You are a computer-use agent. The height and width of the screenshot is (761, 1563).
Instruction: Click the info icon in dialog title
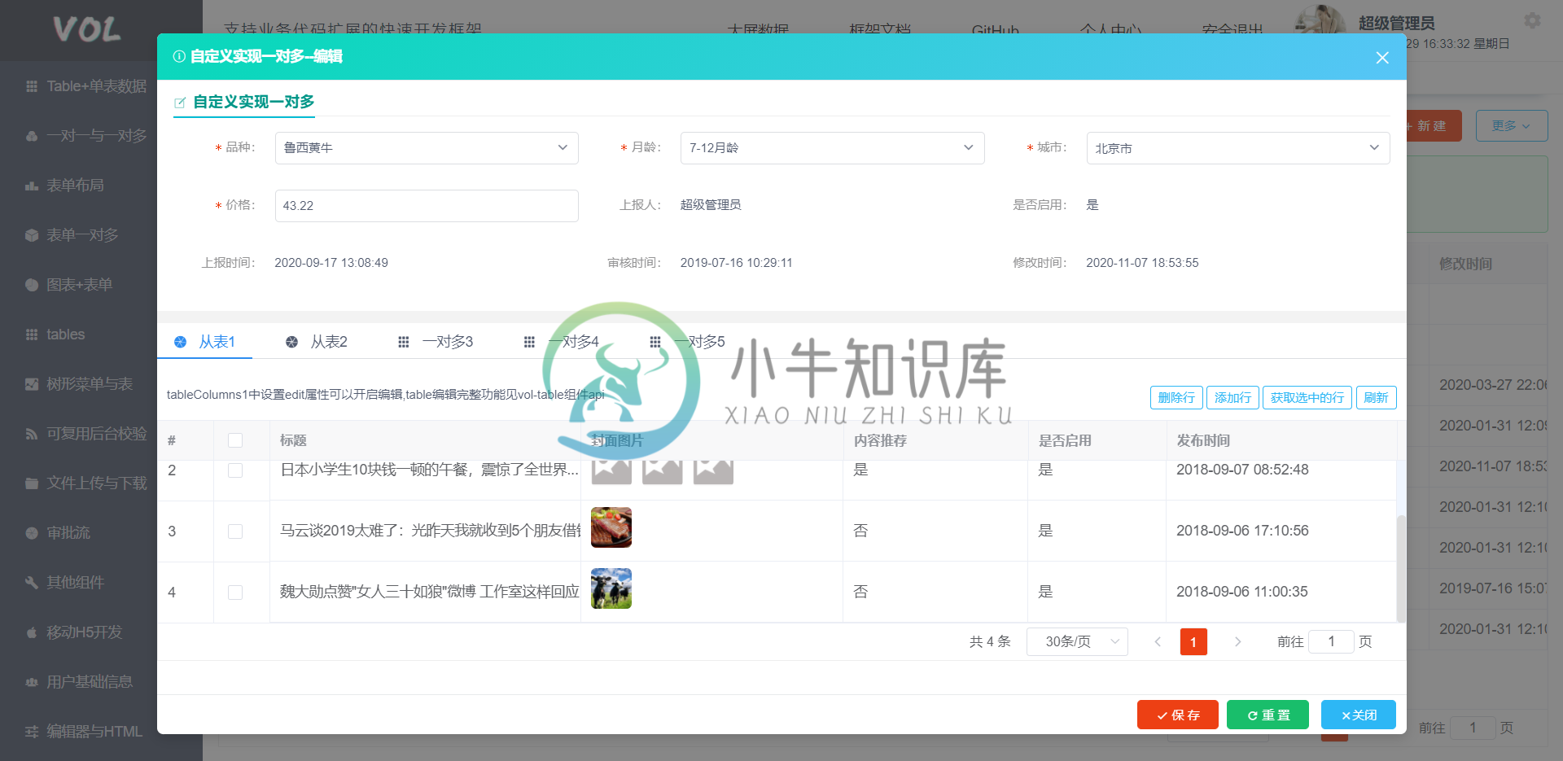179,56
